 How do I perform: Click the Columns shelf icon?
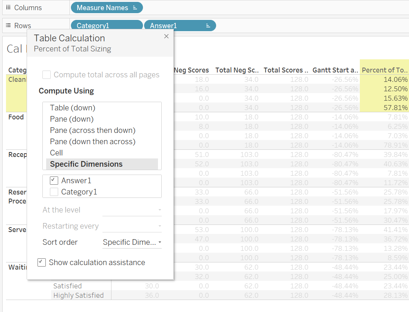coord(8,7)
